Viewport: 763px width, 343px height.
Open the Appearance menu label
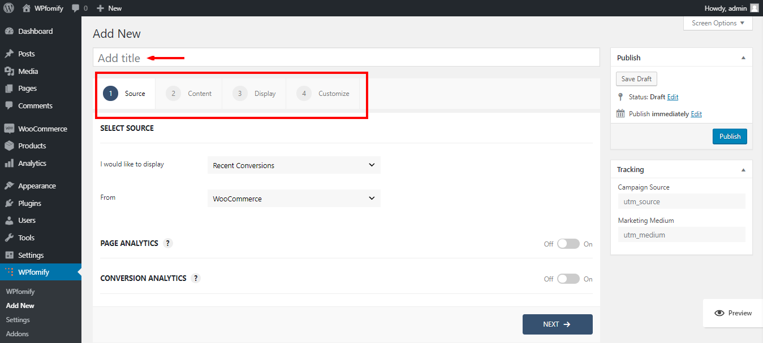(x=37, y=186)
